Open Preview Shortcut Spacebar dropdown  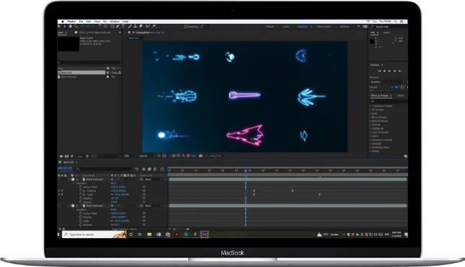pyautogui.click(x=387, y=82)
